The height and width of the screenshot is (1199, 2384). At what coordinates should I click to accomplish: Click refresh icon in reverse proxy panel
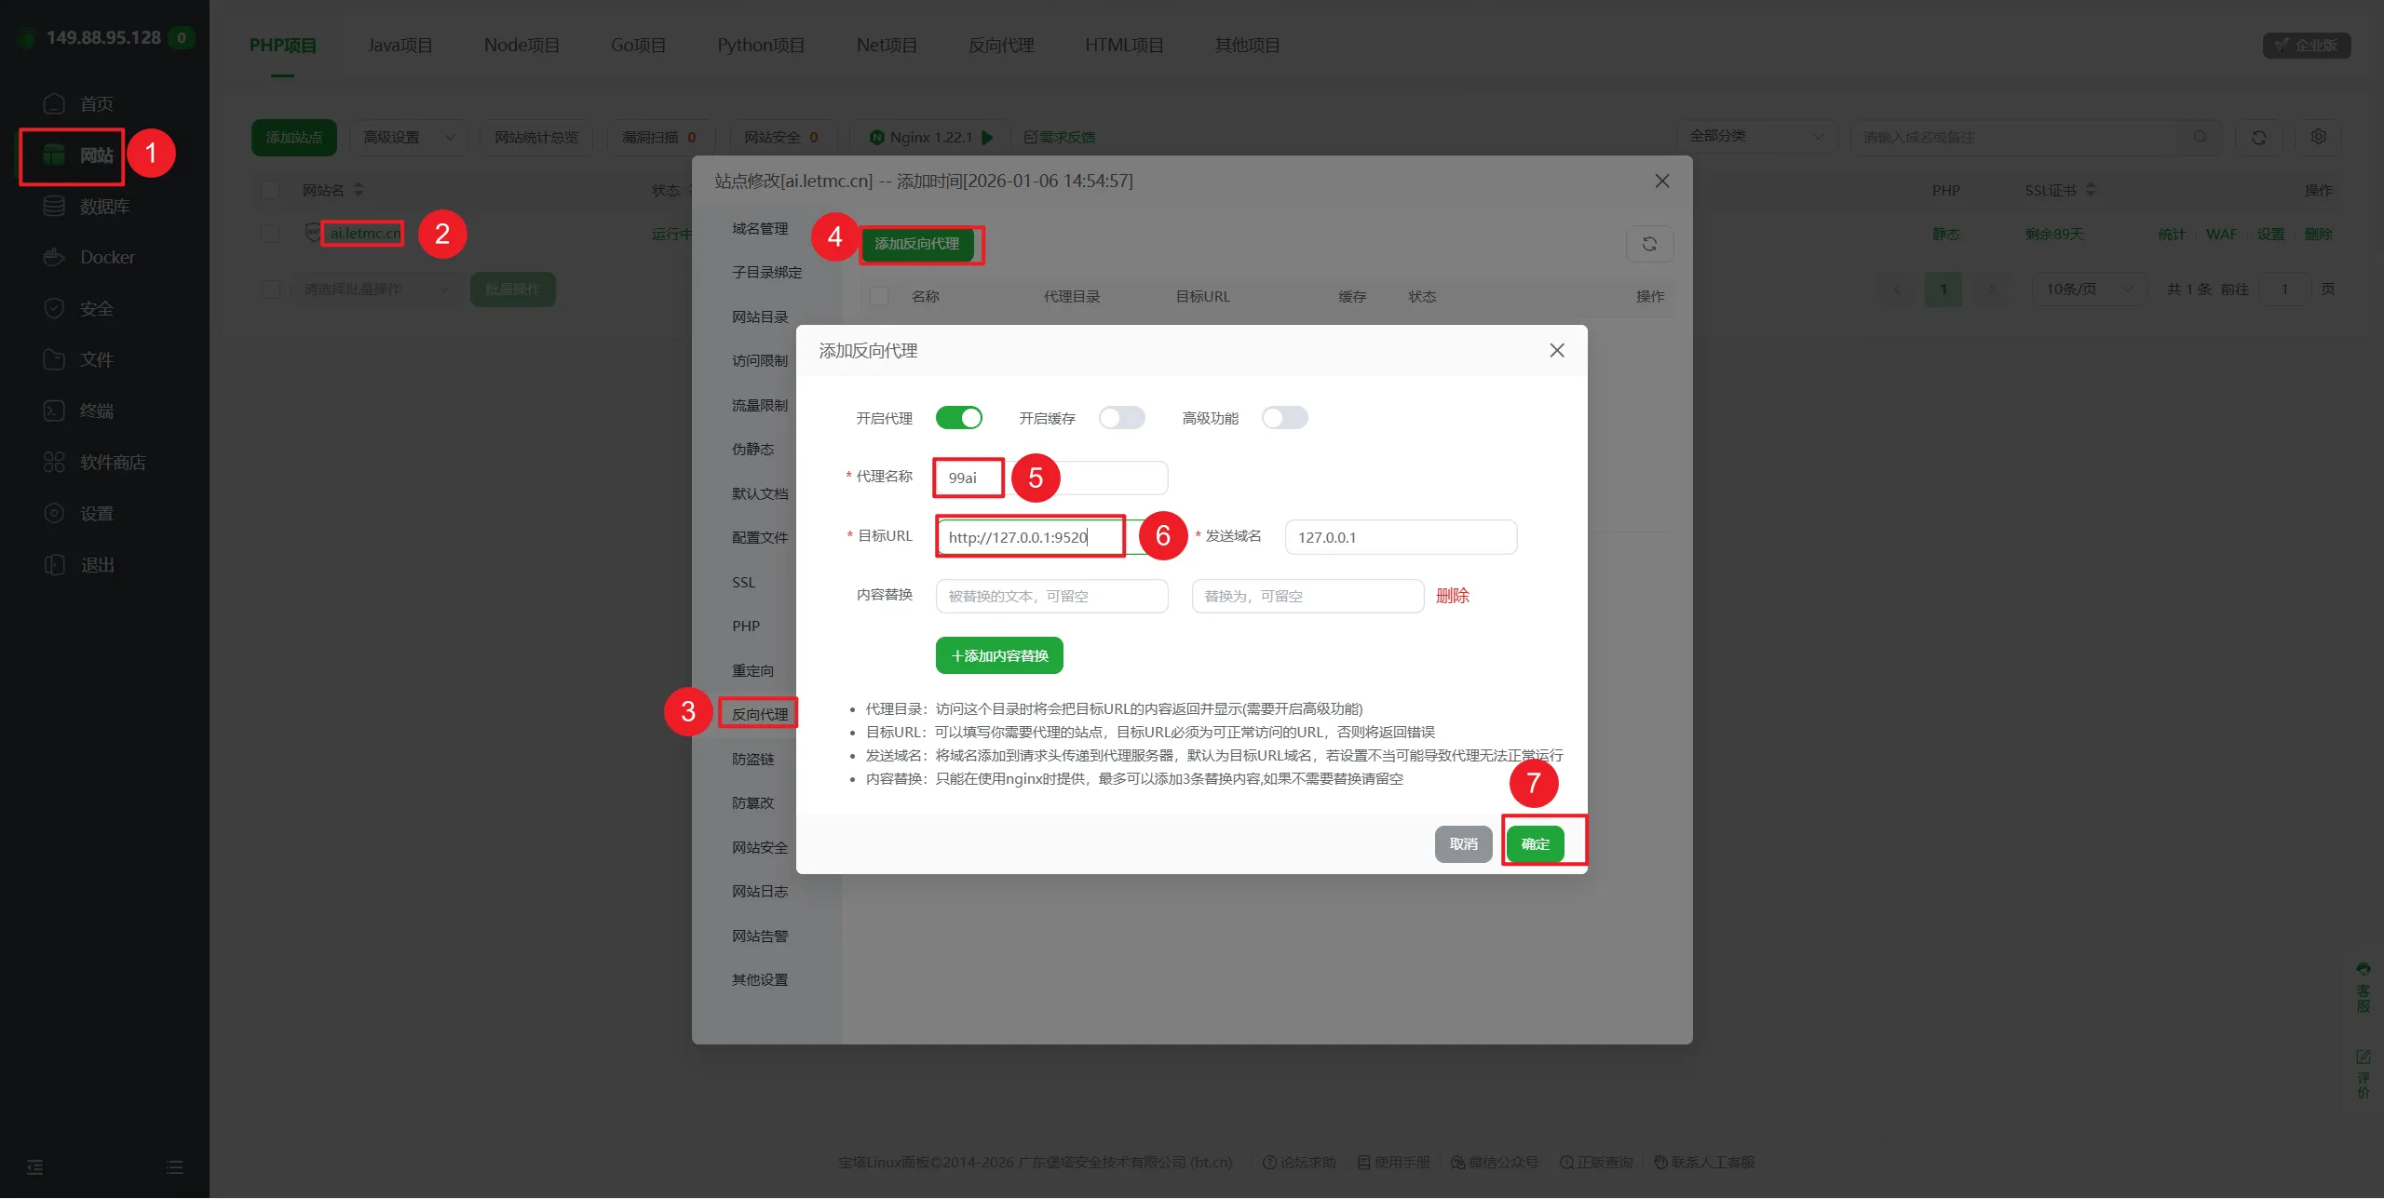pos(1649,244)
